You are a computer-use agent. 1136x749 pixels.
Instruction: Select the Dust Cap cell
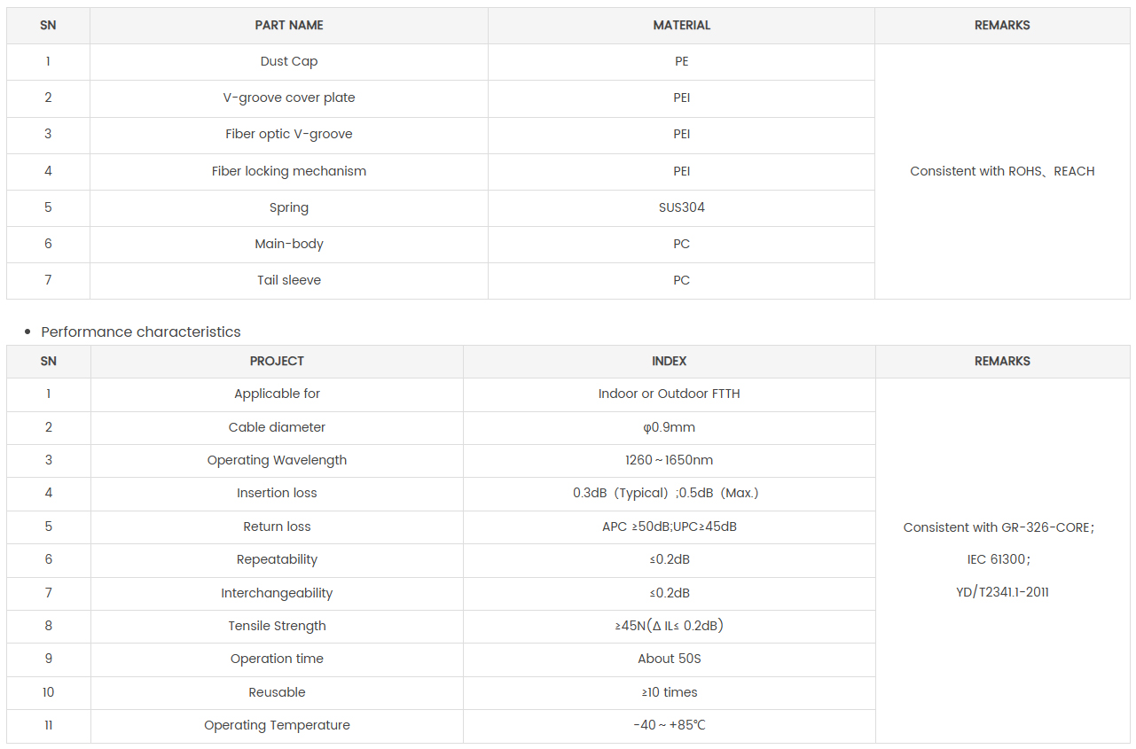(x=289, y=62)
